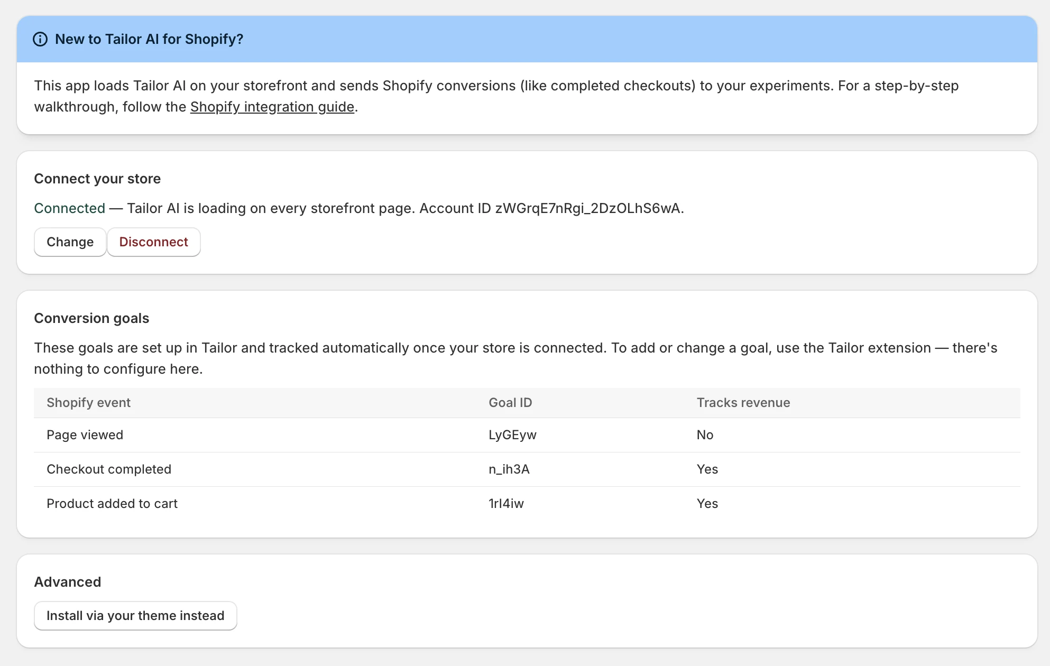
Task: Click the info icon in the banner
Action: coord(40,39)
